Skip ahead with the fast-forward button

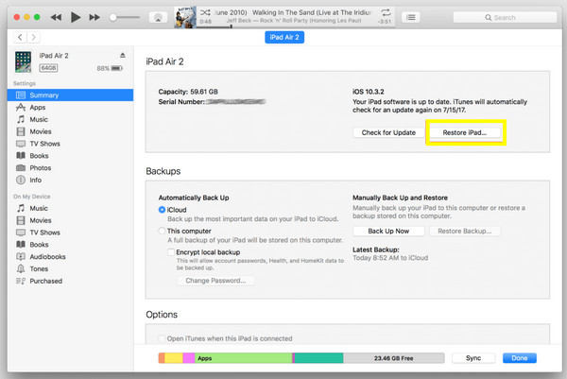tap(94, 17)
